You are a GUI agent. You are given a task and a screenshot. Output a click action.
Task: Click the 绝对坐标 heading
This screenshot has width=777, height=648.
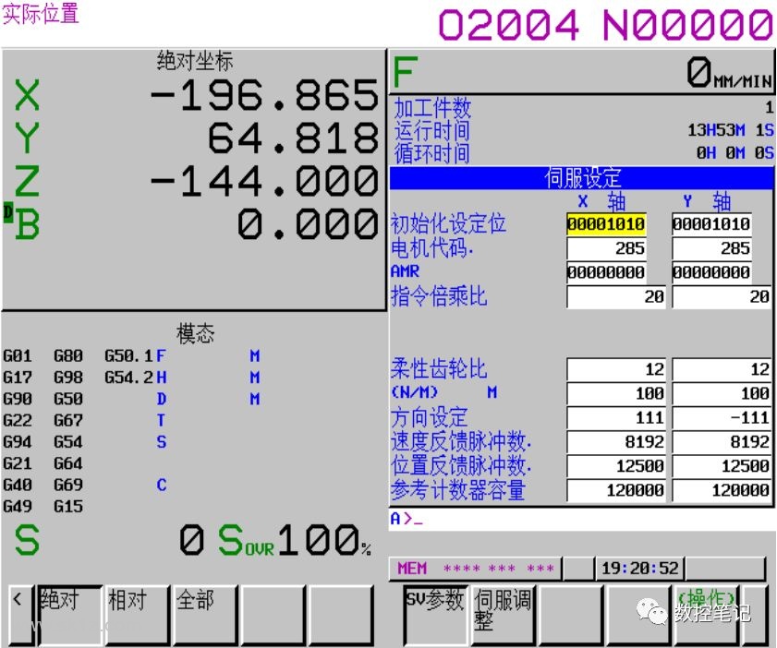(195, 61)
